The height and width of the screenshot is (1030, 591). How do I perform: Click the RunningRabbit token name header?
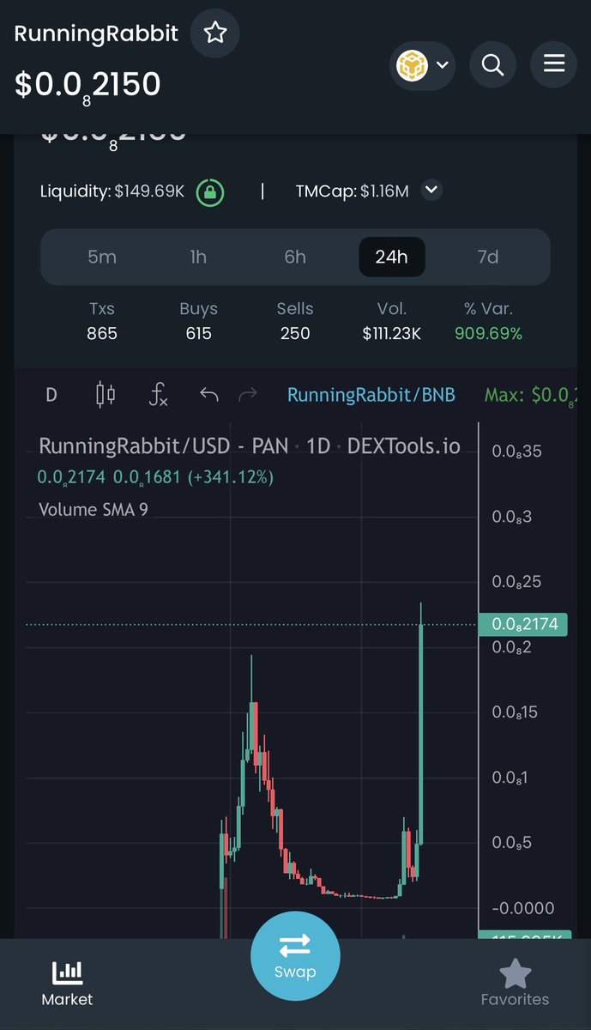point(96,33)
